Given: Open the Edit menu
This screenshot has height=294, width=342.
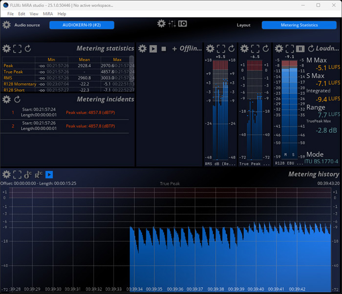Looking at the screenshot, I should 21,14.
